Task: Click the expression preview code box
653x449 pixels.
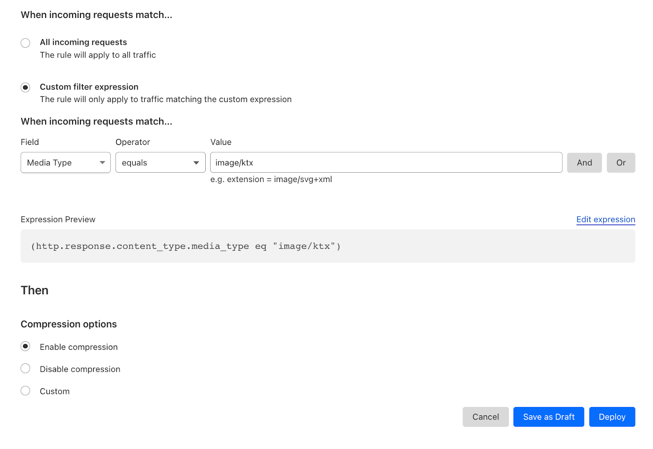Action: [328, 246]
